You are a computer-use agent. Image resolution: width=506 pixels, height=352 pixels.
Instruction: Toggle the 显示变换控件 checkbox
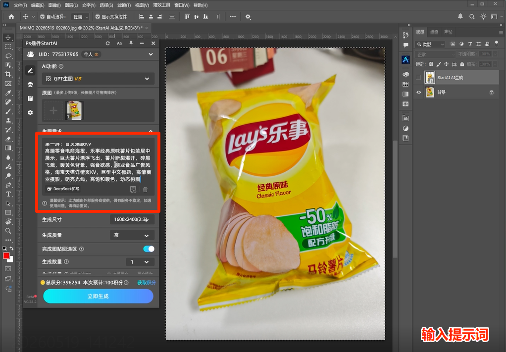coord(98,17)
